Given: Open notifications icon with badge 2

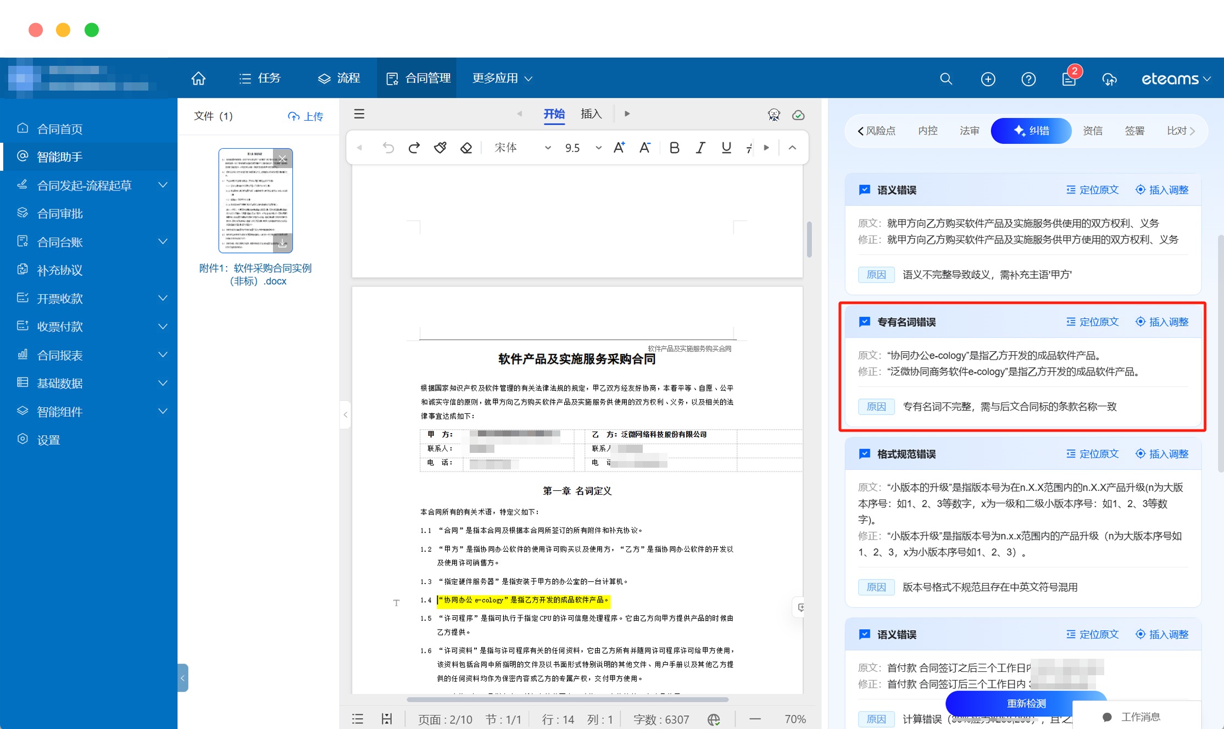Looking at the screenshot, I should point(1070,78).
